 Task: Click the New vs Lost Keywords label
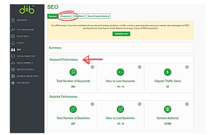click(120, 81)
